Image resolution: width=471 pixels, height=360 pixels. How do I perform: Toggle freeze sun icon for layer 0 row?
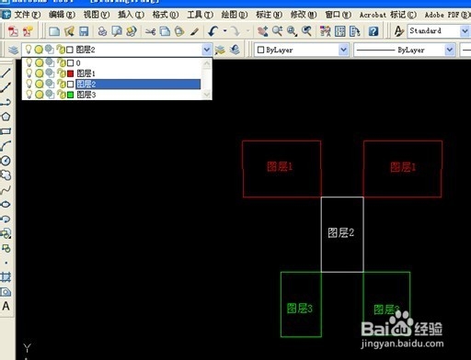(x=39, y=63)
